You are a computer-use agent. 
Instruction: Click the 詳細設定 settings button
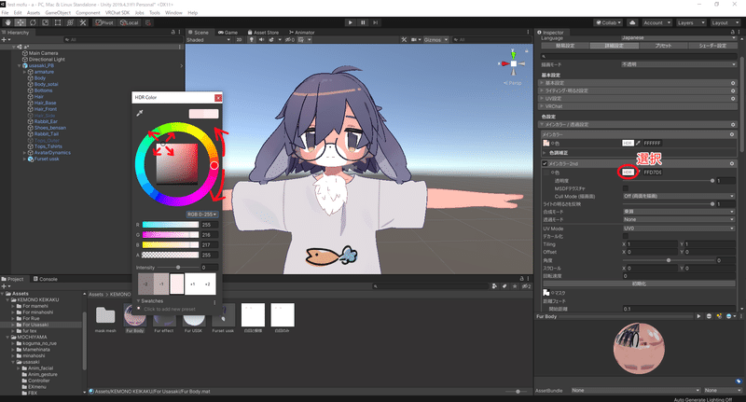[615, 46]
